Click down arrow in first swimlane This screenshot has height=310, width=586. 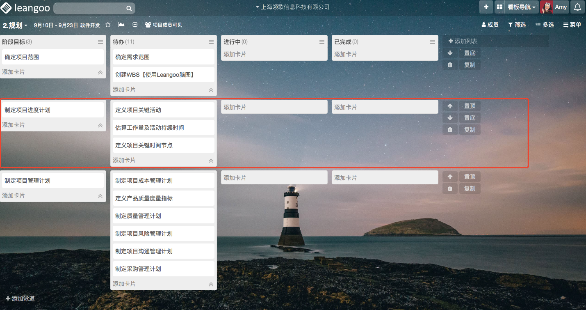[450, 53]
